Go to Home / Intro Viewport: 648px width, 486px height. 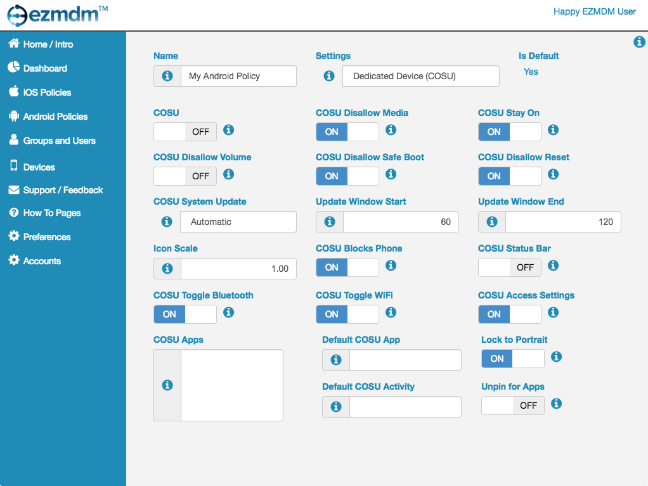(x=41, y=44)
